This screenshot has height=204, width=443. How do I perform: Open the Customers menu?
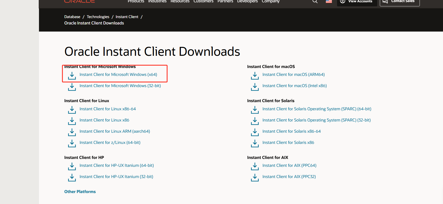[204, 1]
